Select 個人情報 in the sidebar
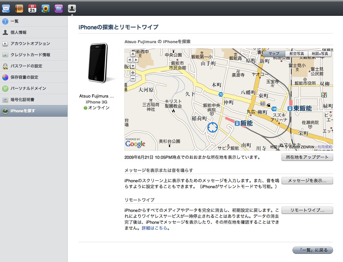This screenshot has height=262, width=343. click(x=34, y=33)
